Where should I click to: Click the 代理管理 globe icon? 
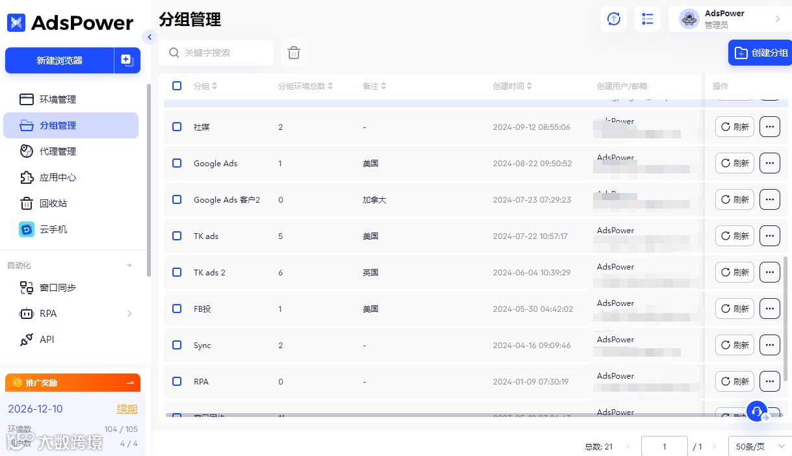coord(27,151)
